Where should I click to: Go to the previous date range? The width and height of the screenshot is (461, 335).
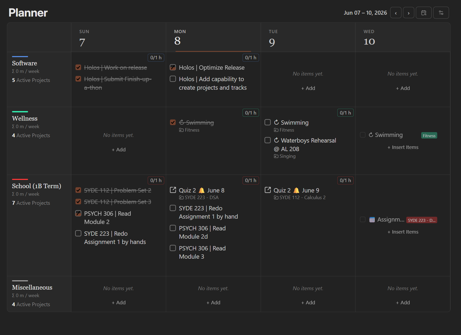396,13
